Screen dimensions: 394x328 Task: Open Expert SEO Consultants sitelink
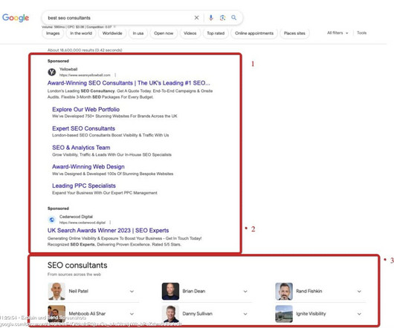pyautogui.click(x=83, y=128)
